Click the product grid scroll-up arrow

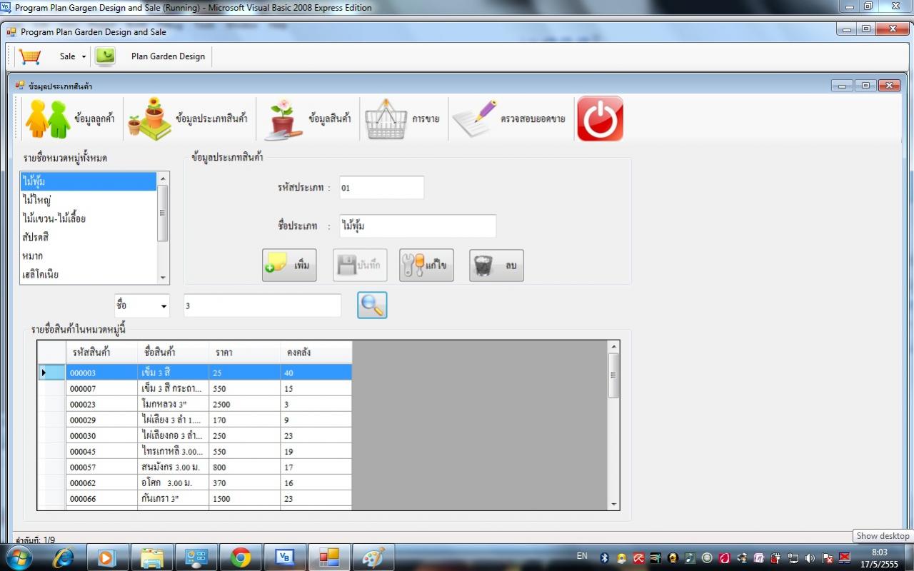pos(613,347)
